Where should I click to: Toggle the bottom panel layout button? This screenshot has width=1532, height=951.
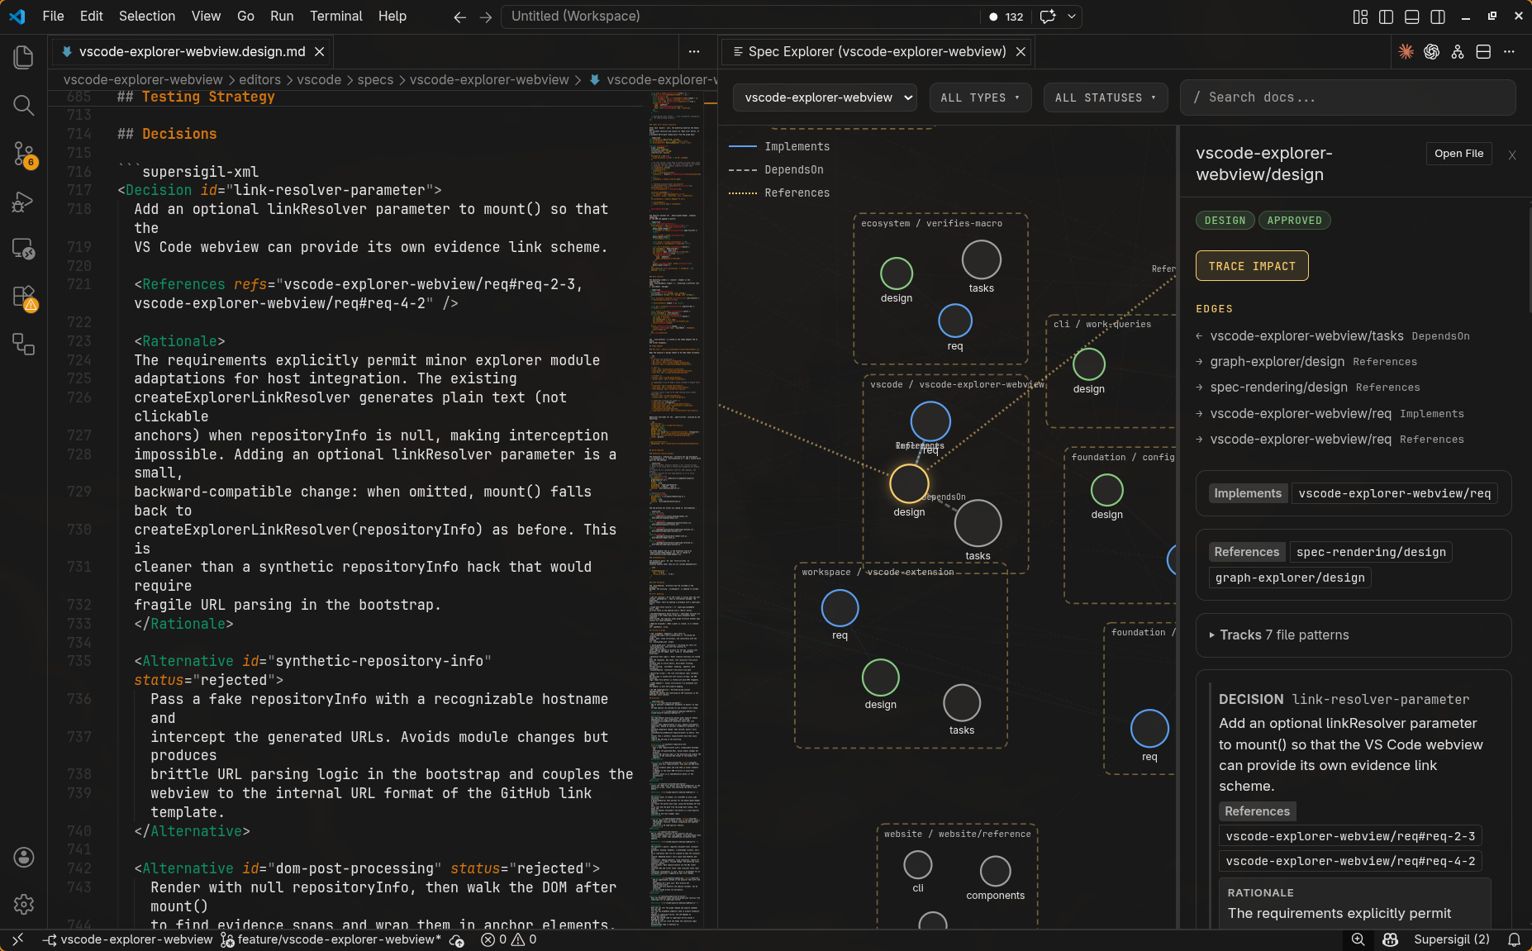pyautogui.click(x=1411, y=17)
